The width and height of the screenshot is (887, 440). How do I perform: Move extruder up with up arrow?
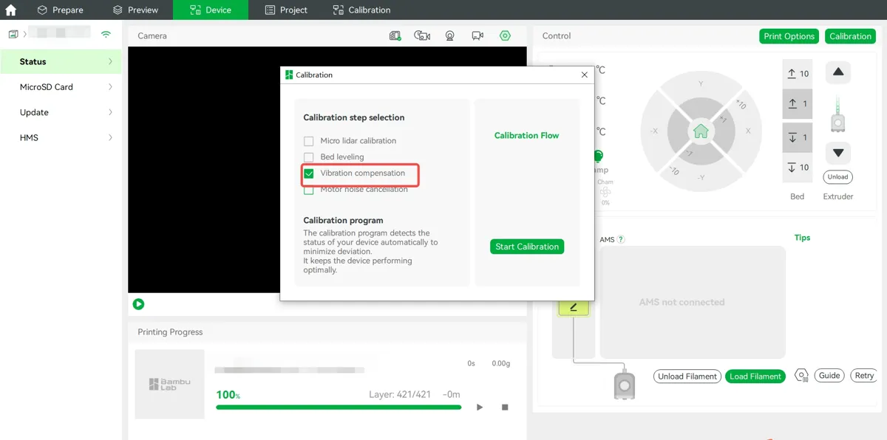[838, 72]
